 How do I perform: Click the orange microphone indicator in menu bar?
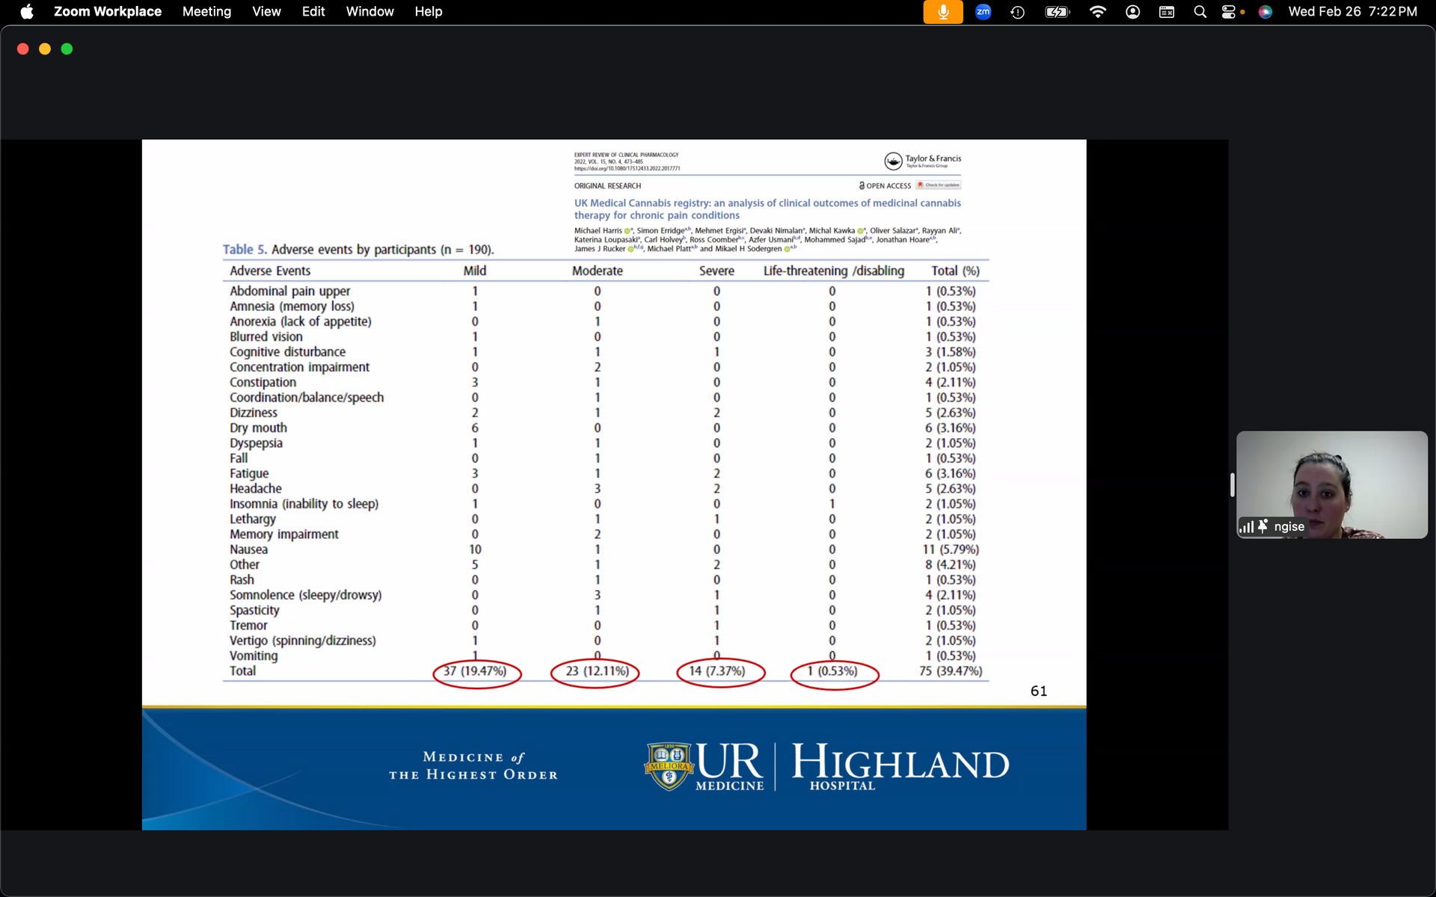[942, 12]
